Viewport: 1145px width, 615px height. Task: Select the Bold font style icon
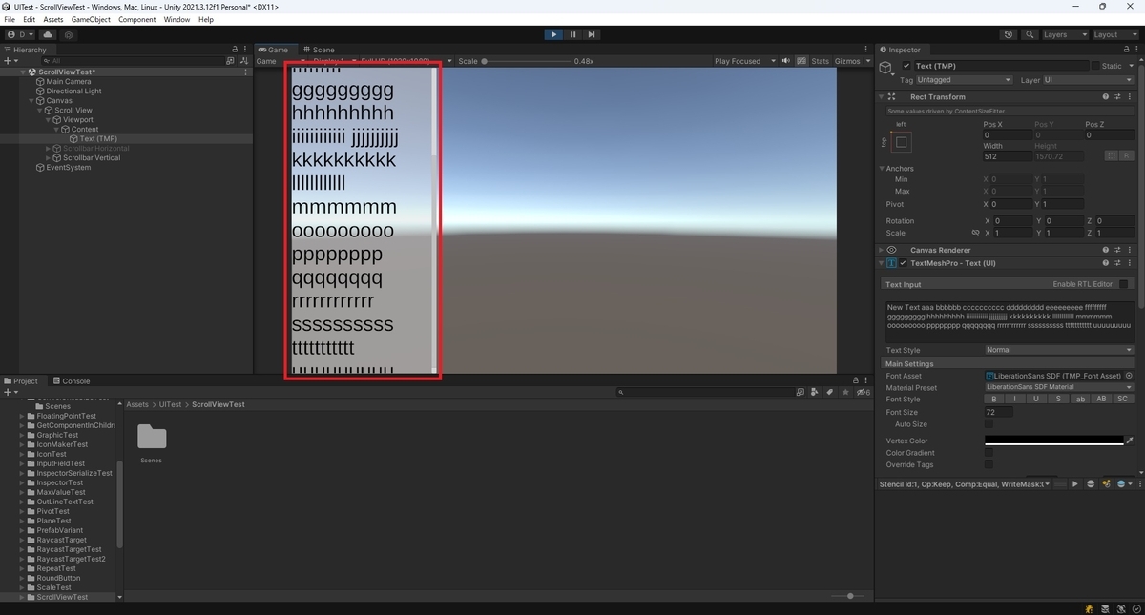993,399
